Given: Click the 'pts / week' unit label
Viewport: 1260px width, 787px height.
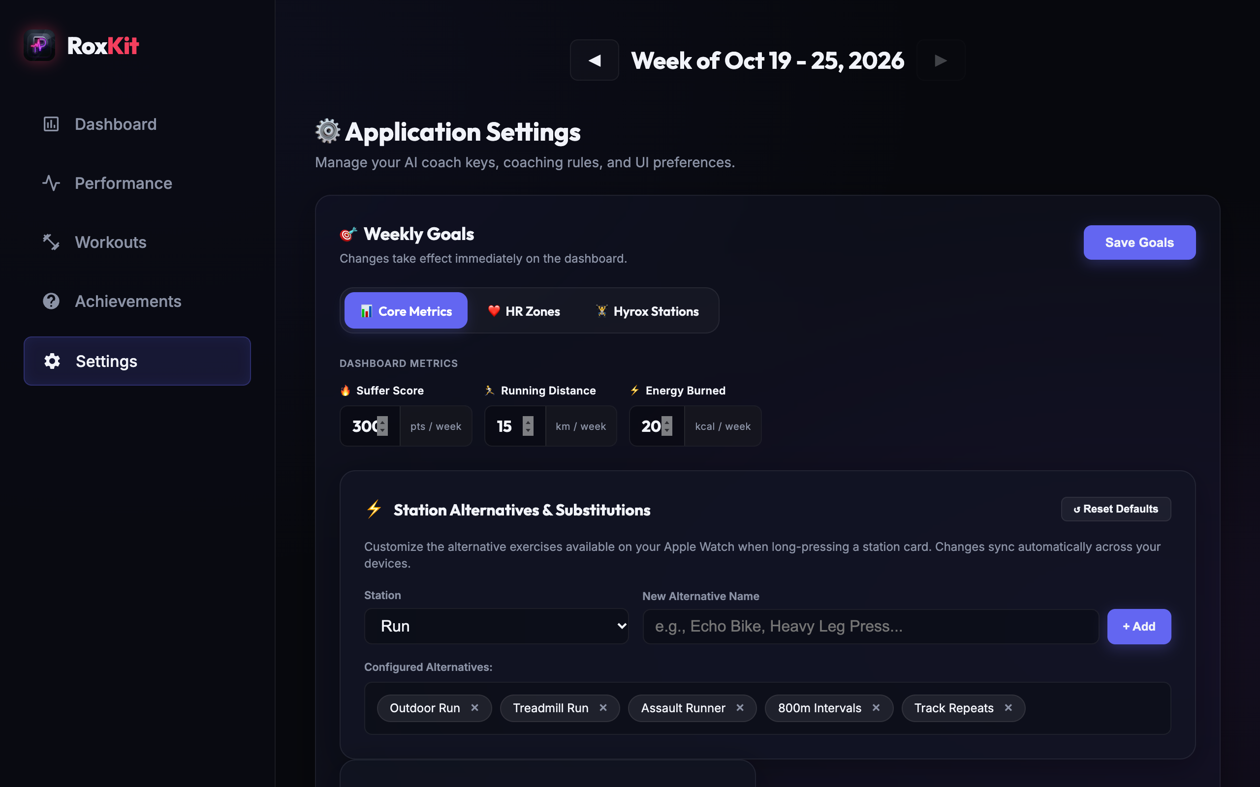Looking at the screenshot, I should [x=436, y=426].
